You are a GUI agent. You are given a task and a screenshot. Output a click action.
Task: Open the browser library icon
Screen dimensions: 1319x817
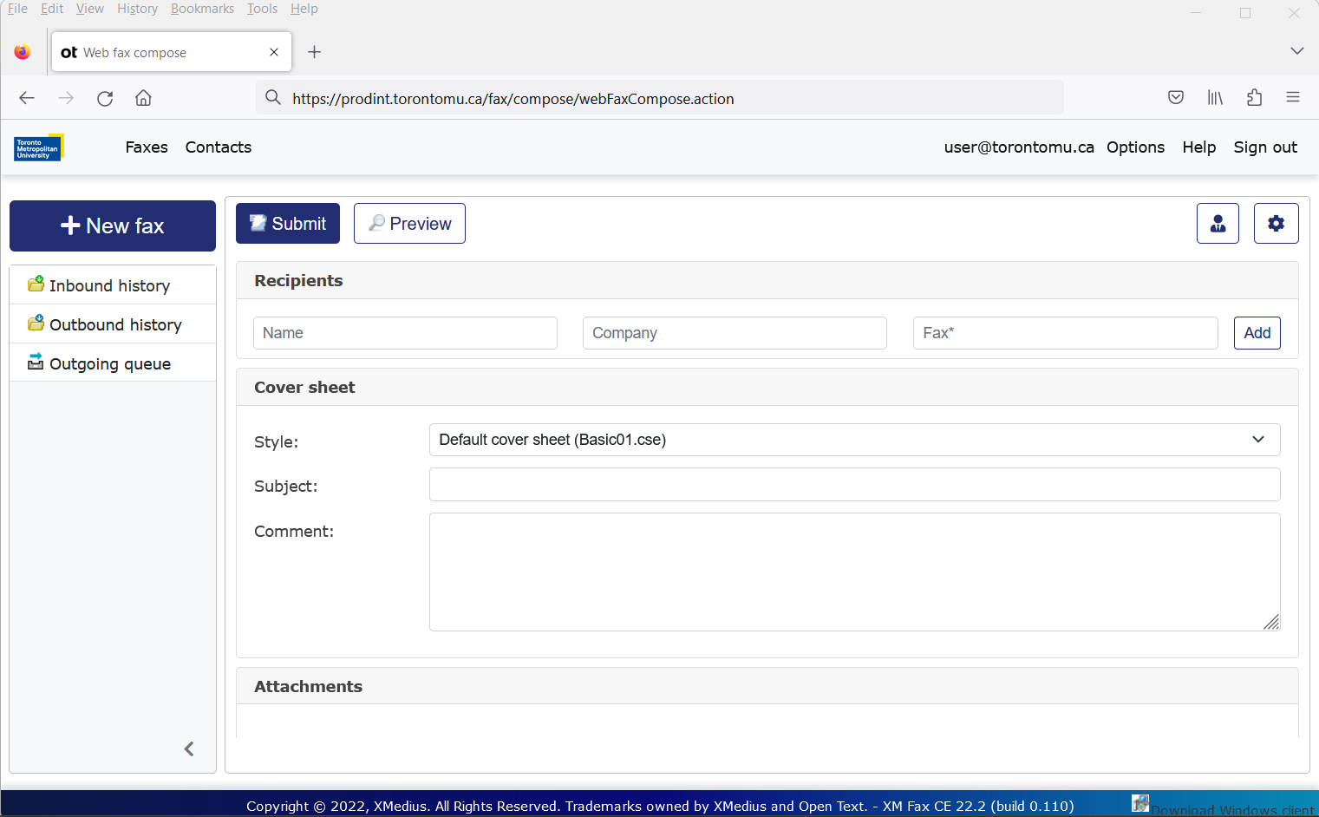pyautogui.click(x=1215, y=98)
